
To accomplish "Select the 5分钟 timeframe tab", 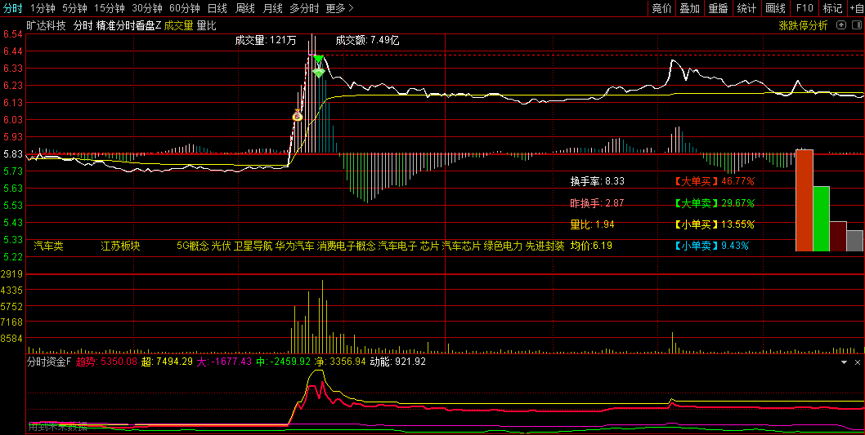I will (x=74, y=8).
